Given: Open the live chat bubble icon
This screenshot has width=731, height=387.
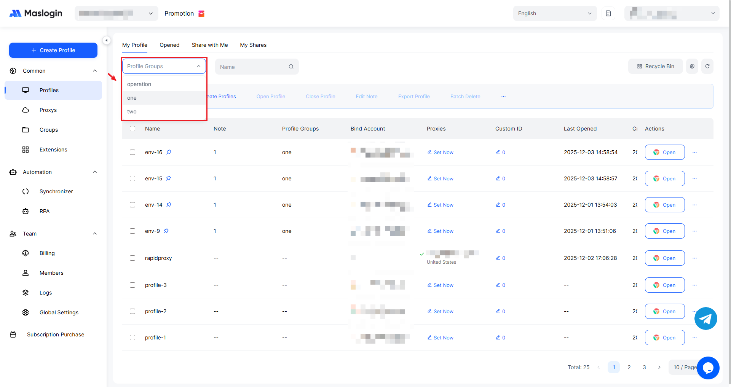Looking at the screenshot, I should point(708,368).
